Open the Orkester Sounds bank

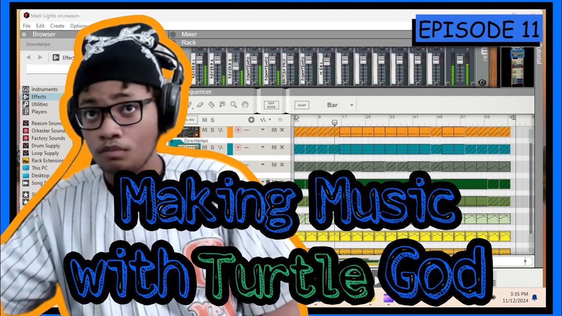(x=48, y=131)
